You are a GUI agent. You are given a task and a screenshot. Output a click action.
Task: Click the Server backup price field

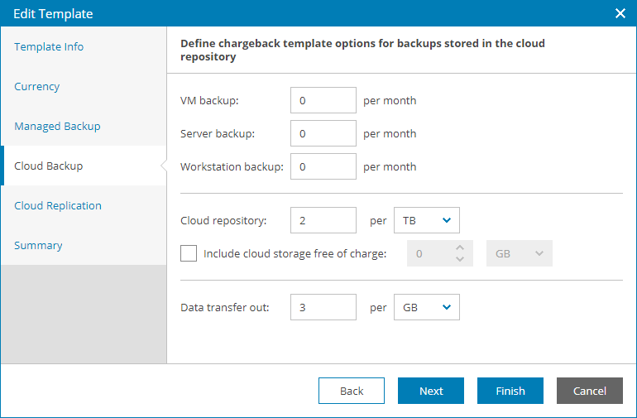[x=323, y=133]
